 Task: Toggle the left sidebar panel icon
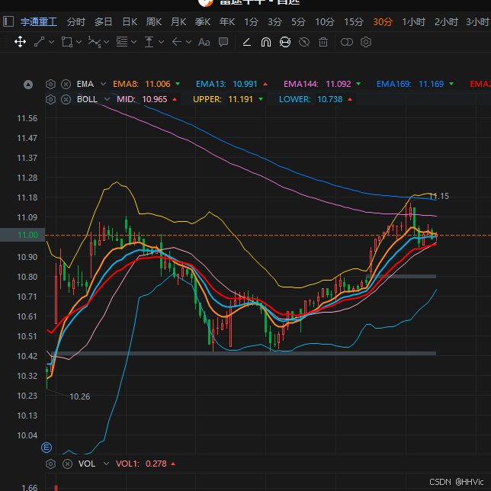coord(8,21)
